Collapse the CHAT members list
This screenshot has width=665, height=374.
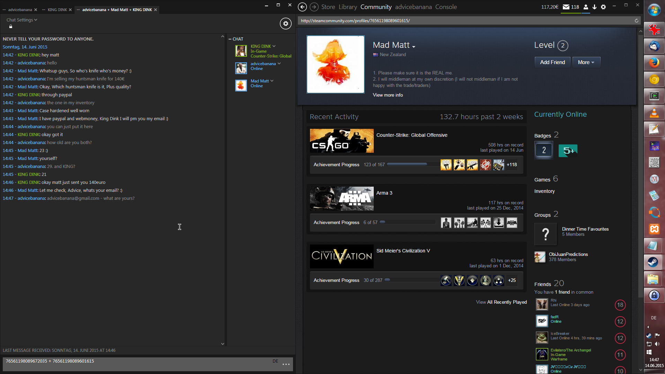[x=230, y=39]
